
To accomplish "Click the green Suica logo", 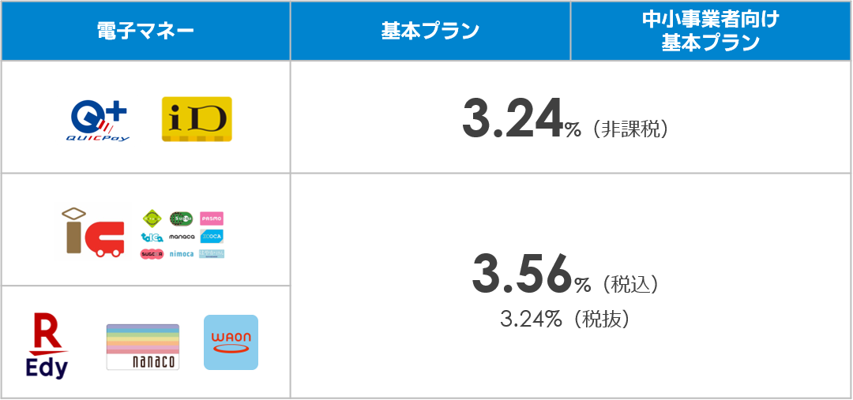I will [182, 219].
